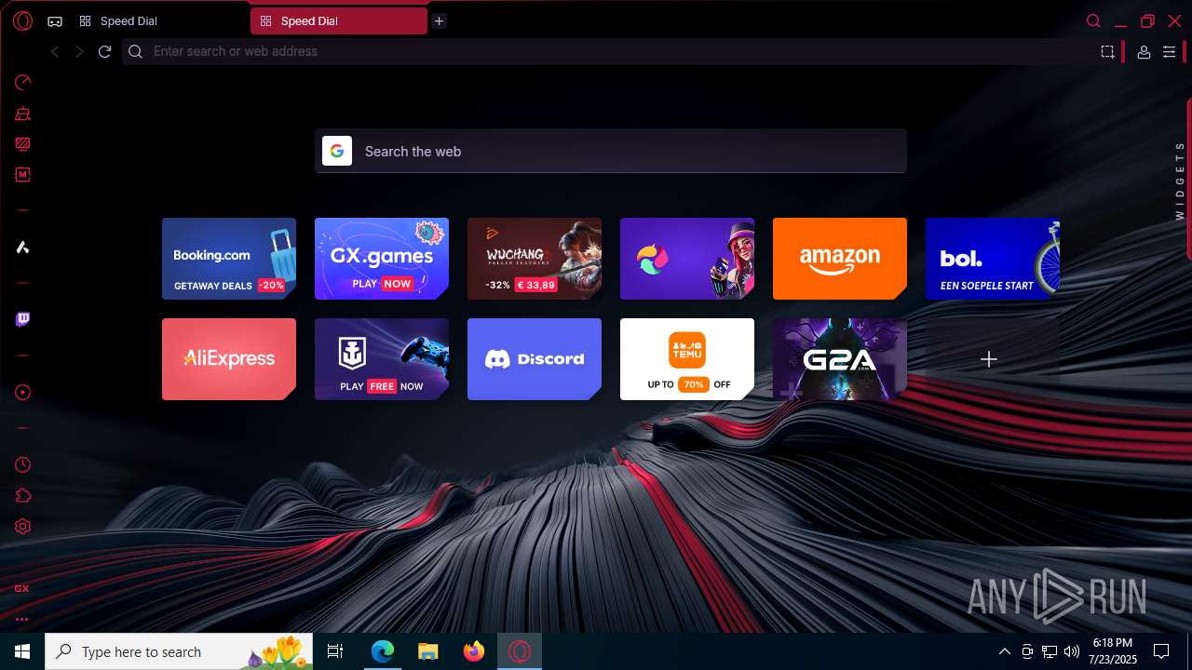Open the Wuchang game deal tile
This screenshot has width=1192, height=670.
535,259
